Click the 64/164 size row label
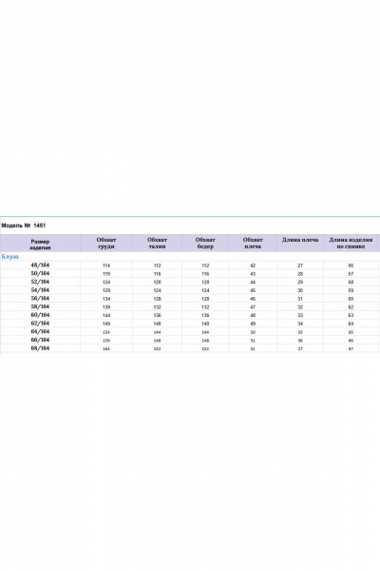This screenshot has height=571, width=380. tap(40, 332)
